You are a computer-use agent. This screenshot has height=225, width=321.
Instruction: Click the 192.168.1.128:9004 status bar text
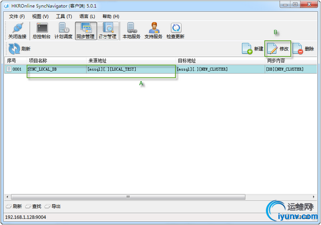[26, 217]
